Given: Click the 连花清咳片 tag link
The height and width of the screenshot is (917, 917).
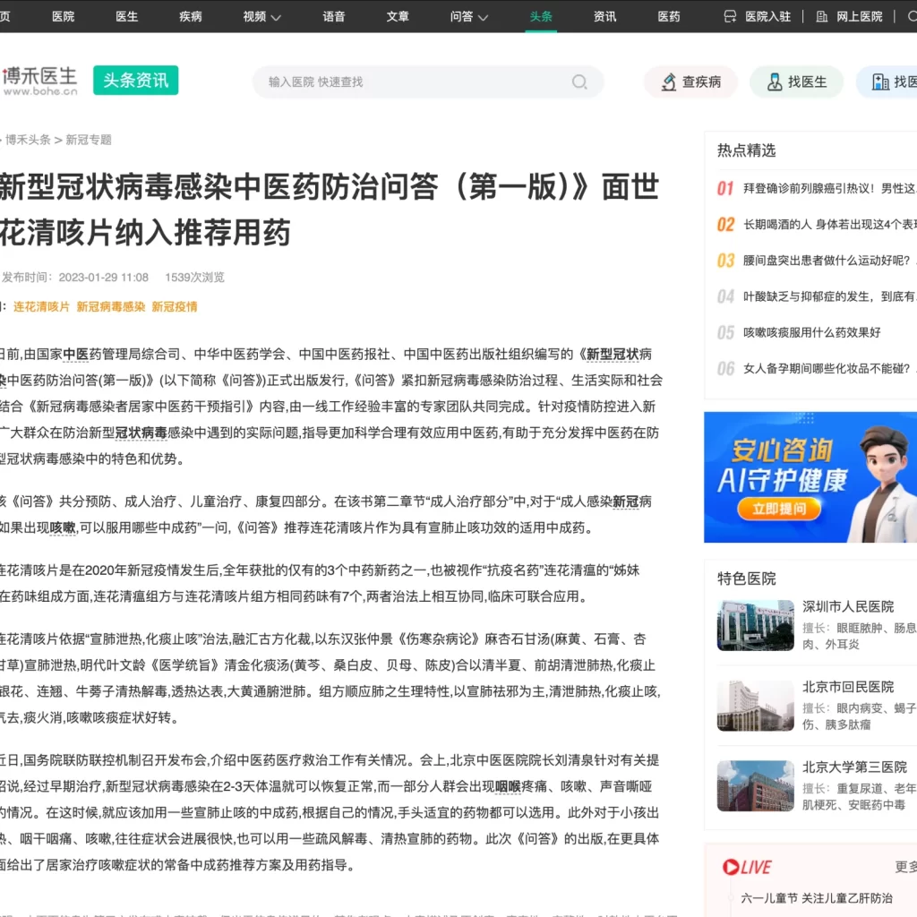Looking at the screenshot, I should [41, 306].
